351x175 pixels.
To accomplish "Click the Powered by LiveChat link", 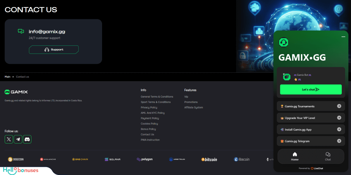I will 311,168.
